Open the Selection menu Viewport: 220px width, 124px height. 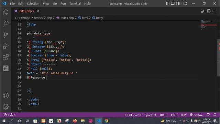[33, 4]
